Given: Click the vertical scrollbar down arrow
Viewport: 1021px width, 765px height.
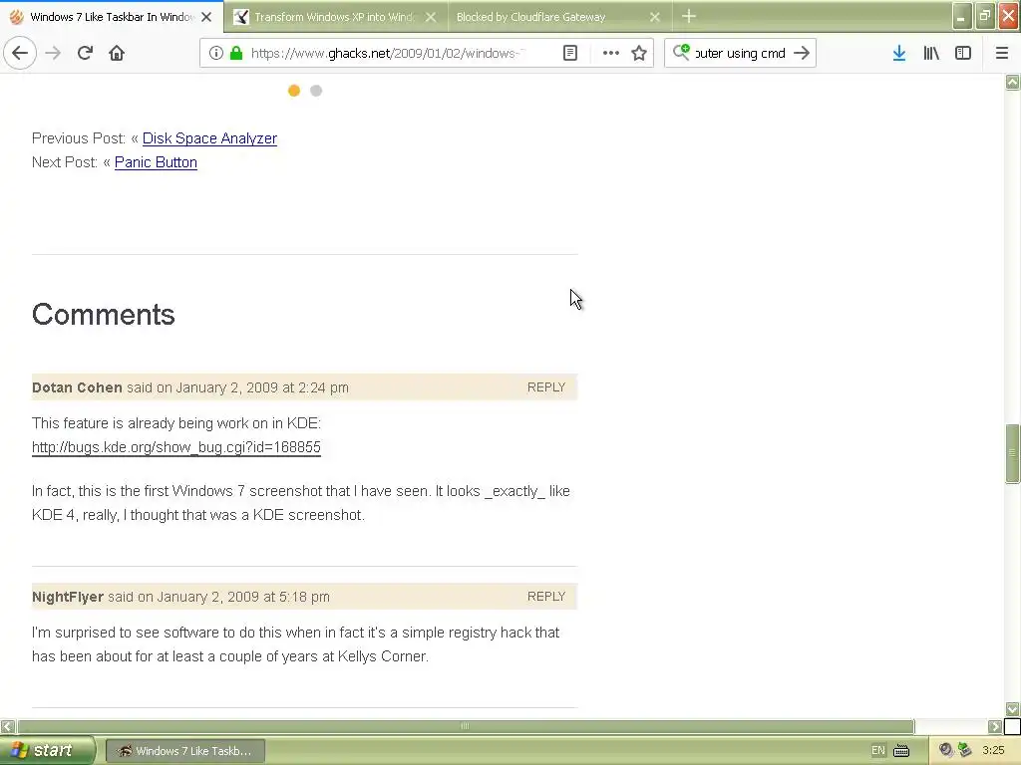Looking at the screenshot, I should point(1013,709).
